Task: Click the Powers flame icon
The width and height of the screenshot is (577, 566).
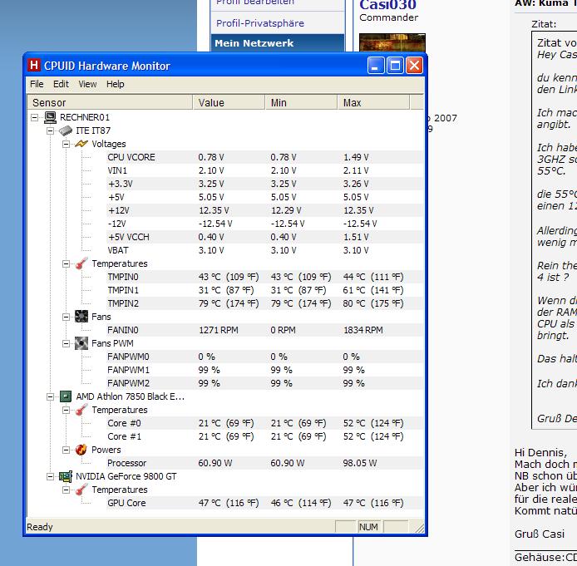Action: [x=81, y=450]
